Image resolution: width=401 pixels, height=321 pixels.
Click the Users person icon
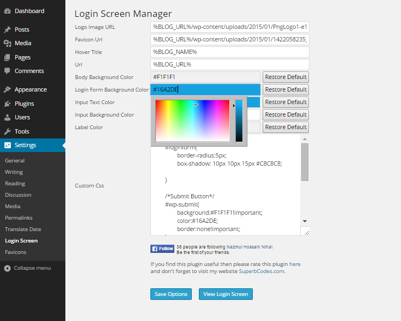(x=8, y=117)
